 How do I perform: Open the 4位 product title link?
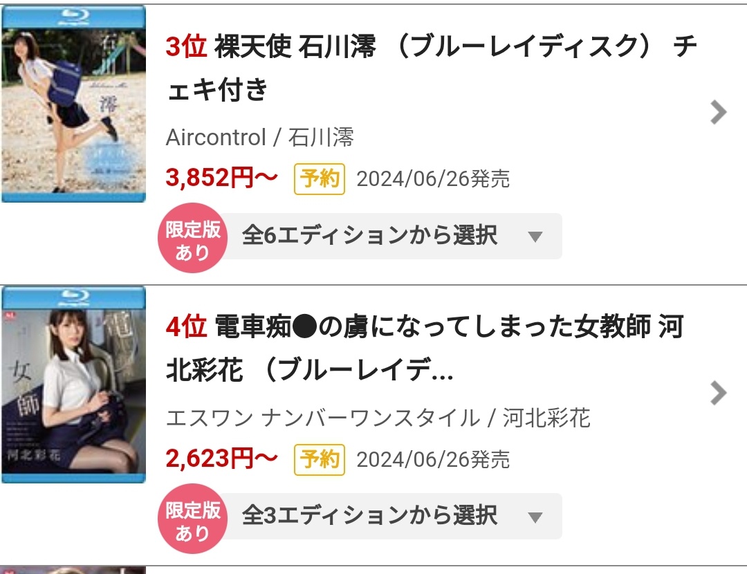coord(425,349)
